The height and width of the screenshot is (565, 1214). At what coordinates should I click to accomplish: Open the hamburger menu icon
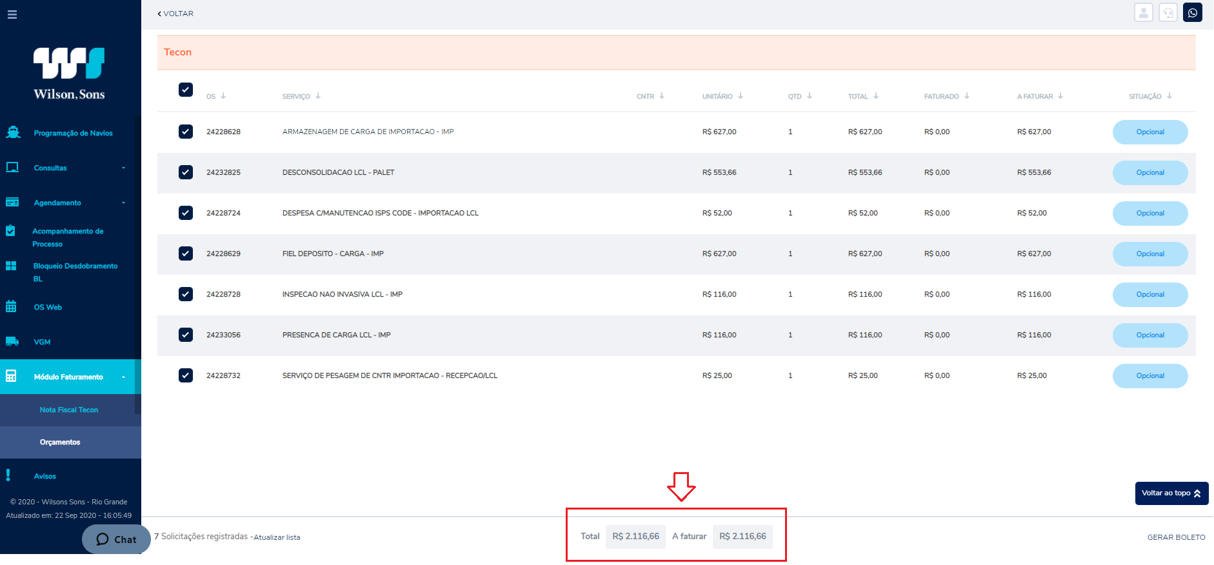coord(12,14)
